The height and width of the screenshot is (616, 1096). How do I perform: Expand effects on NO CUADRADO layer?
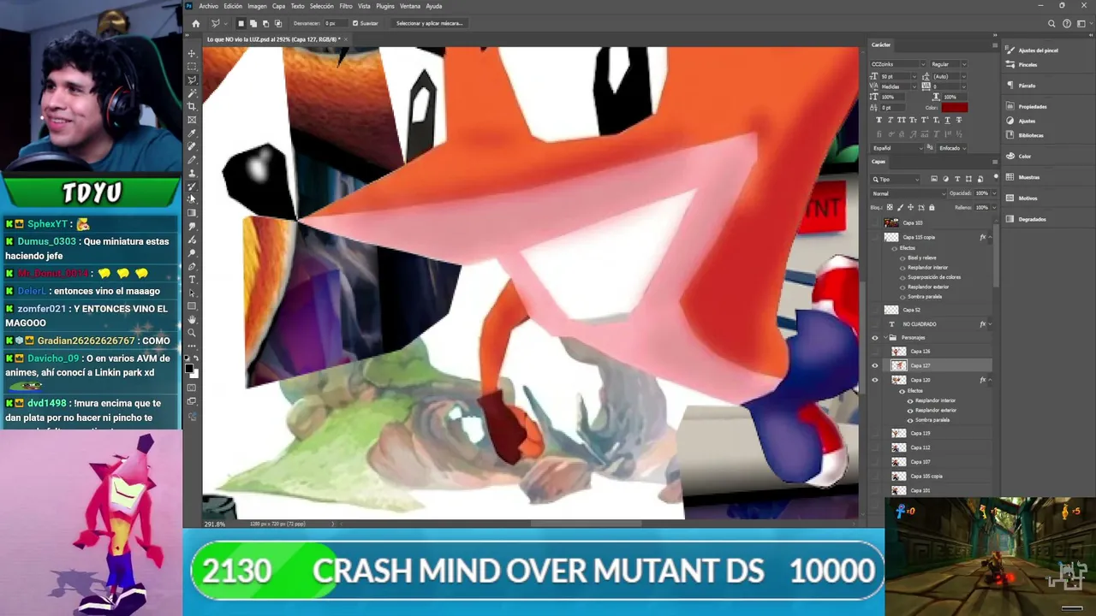pos(990,324)
